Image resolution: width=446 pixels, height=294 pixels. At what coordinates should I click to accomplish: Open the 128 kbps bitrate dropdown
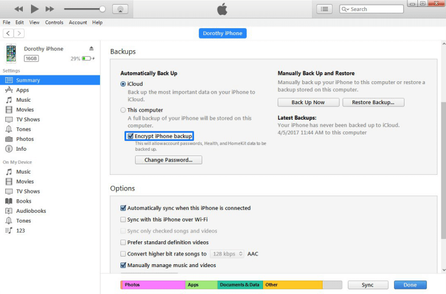[227, 254]
